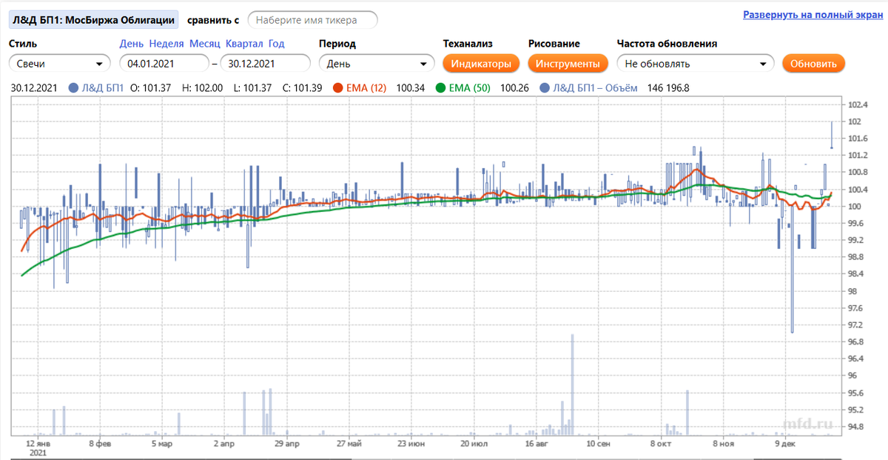Viewport: 888px width, 460px height.
Task: Click the 97.2 price axis label
Action: pyautogui.click(x=857, y=324)
